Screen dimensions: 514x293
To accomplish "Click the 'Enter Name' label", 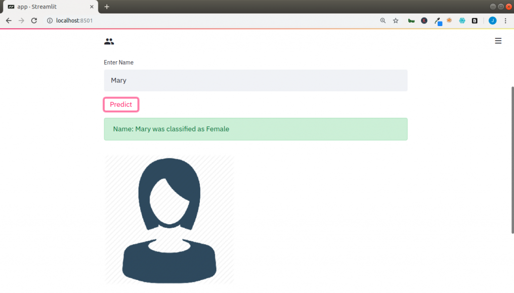I will click(118, 62).
